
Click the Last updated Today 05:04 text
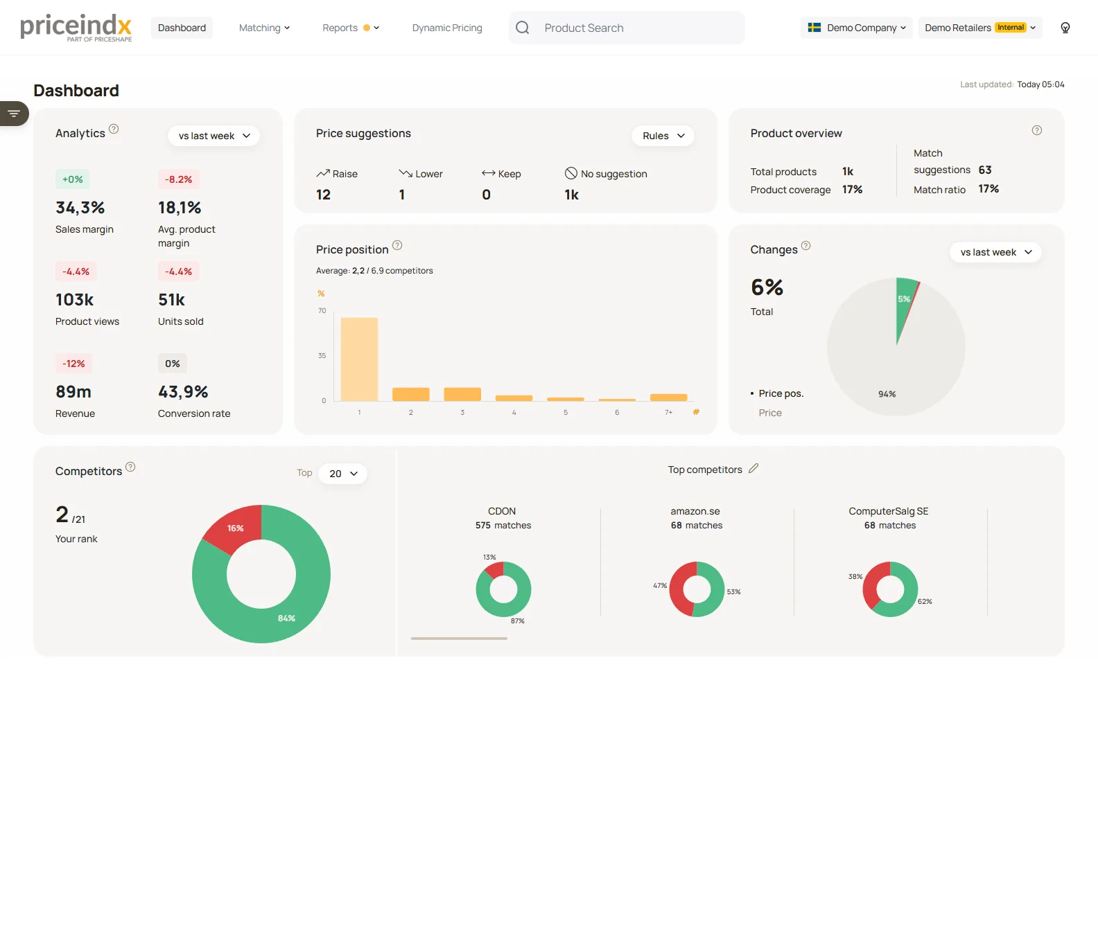pyautogui.click(x=1012, y=84)
